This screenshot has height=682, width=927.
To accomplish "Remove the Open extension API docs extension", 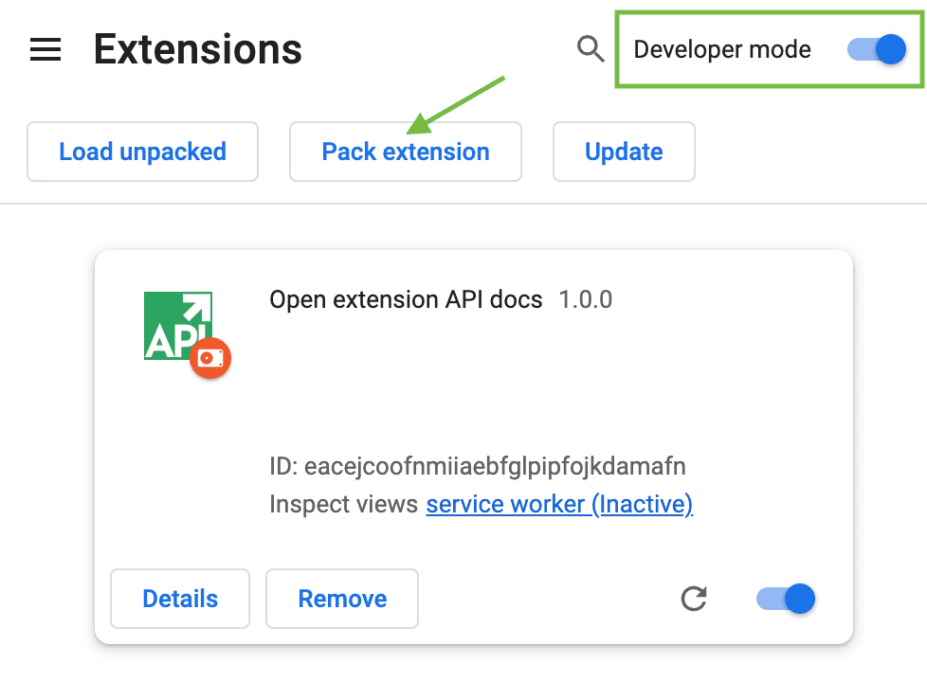I will point(342,599).
